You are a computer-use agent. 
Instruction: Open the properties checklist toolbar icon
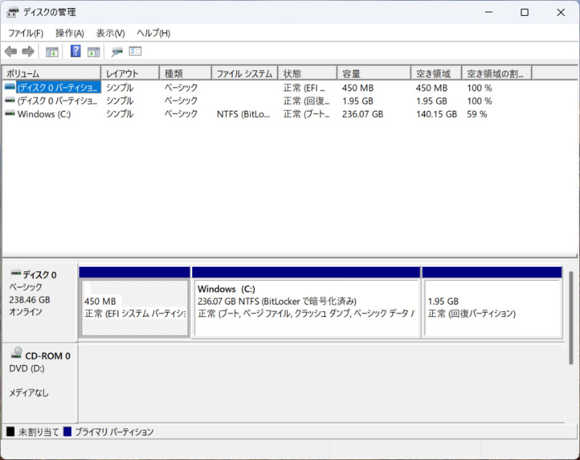coord(135,51)
